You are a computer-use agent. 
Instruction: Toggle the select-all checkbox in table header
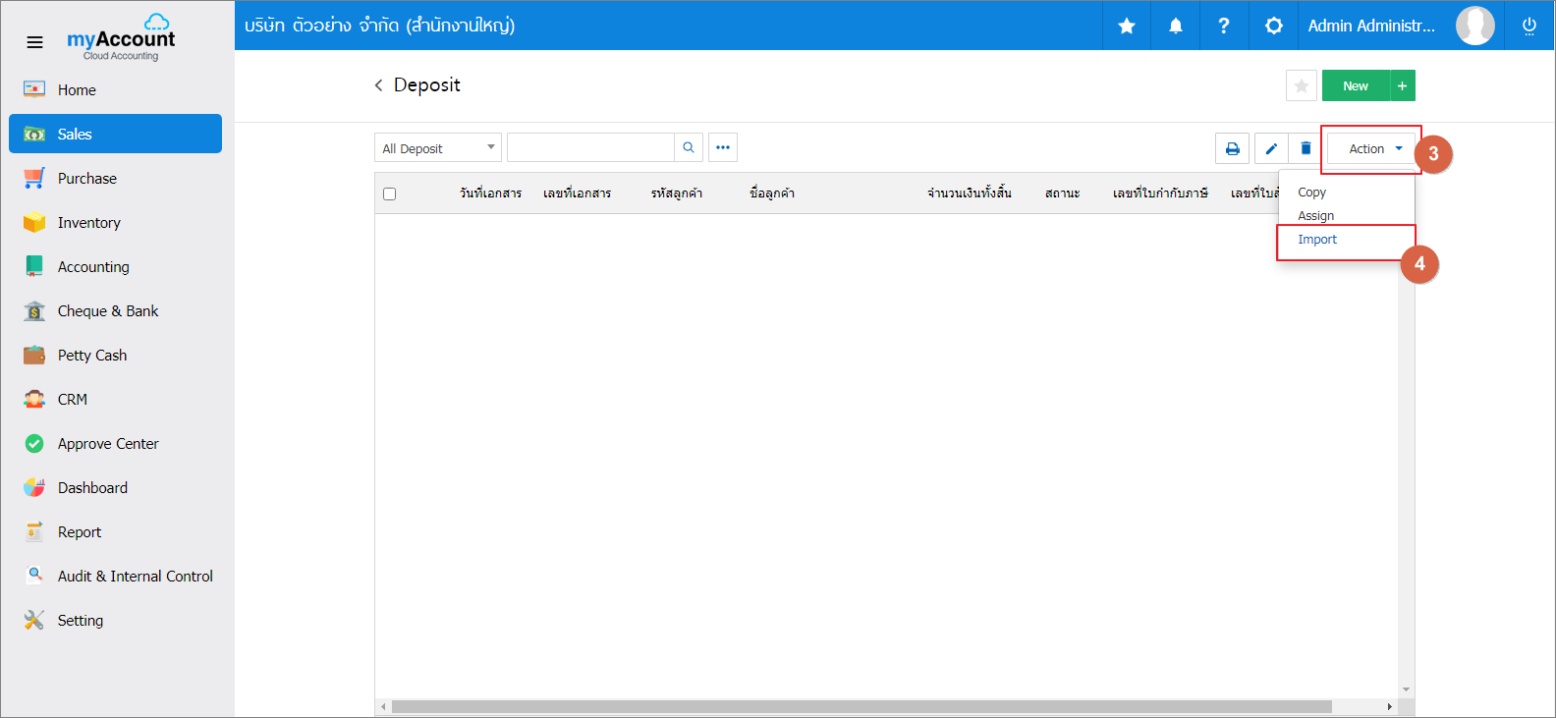click(389, 193)
